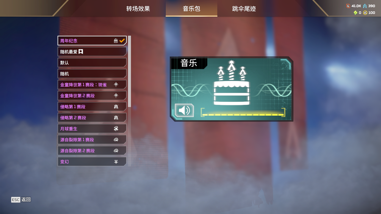Select the 默认 music pack
This screenshot has height=214, width=381.
point(92,63)
